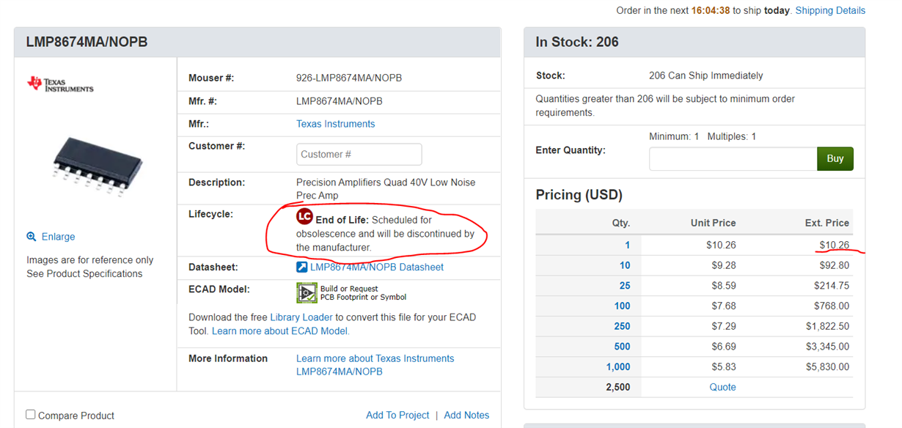Click the Add Notes link
This screenshot has width=902, height=428.
[x=466, y=415]
